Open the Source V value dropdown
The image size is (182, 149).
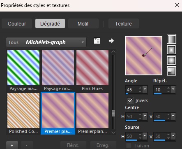[x=173, y=136]
